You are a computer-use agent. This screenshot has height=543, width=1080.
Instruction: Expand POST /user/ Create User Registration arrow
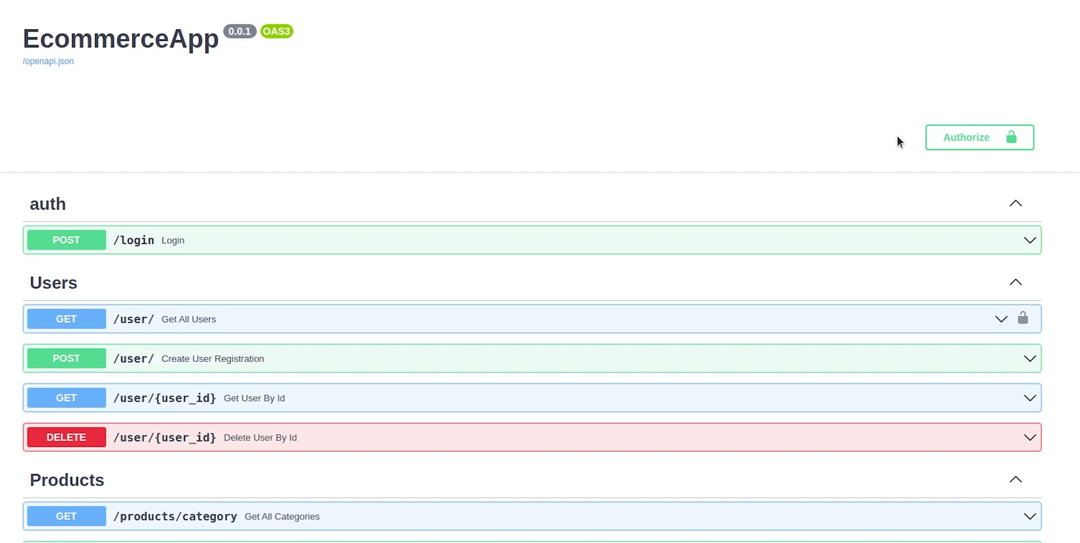(1029, 359)
